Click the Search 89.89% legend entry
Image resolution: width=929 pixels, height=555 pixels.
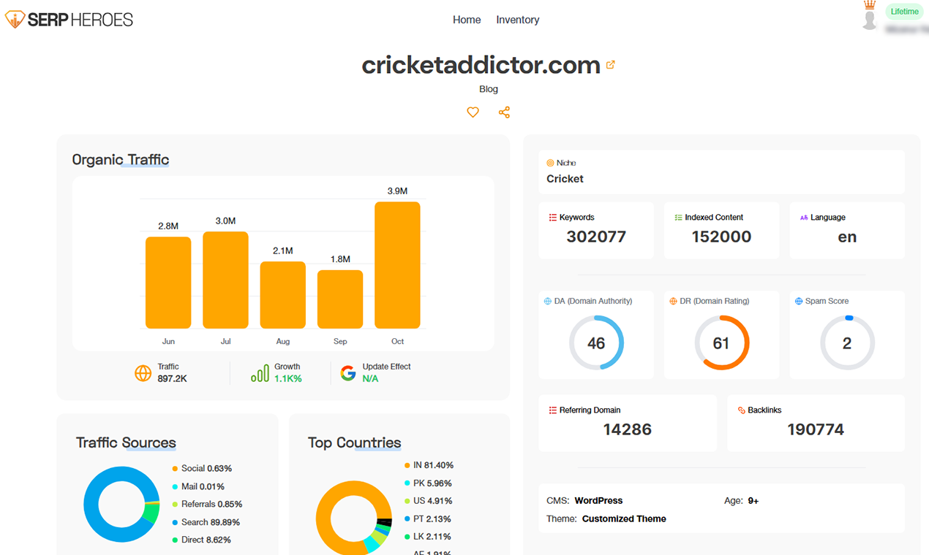(x=206, y=522)
